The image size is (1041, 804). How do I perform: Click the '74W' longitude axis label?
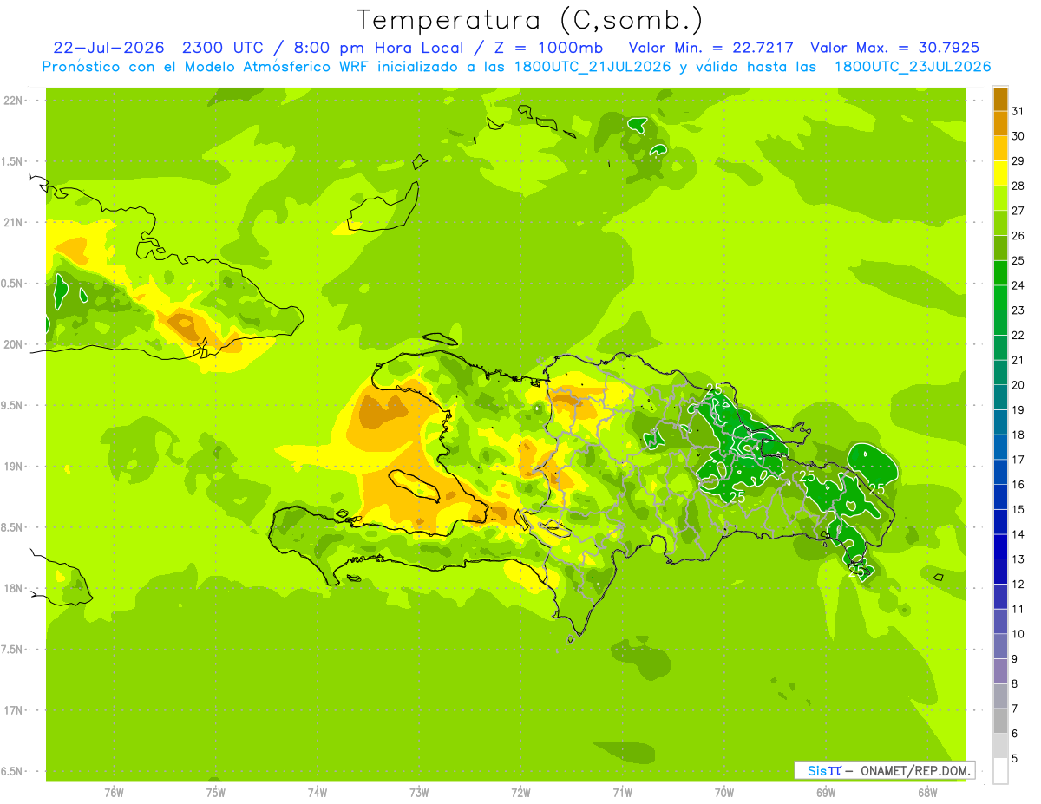pyautogui.click(x=317, y=793)
